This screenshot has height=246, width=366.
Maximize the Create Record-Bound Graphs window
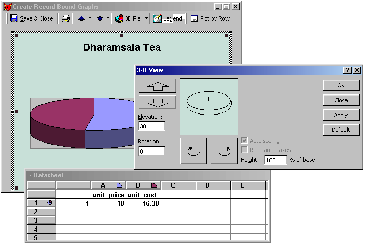(x=226, y=7)
